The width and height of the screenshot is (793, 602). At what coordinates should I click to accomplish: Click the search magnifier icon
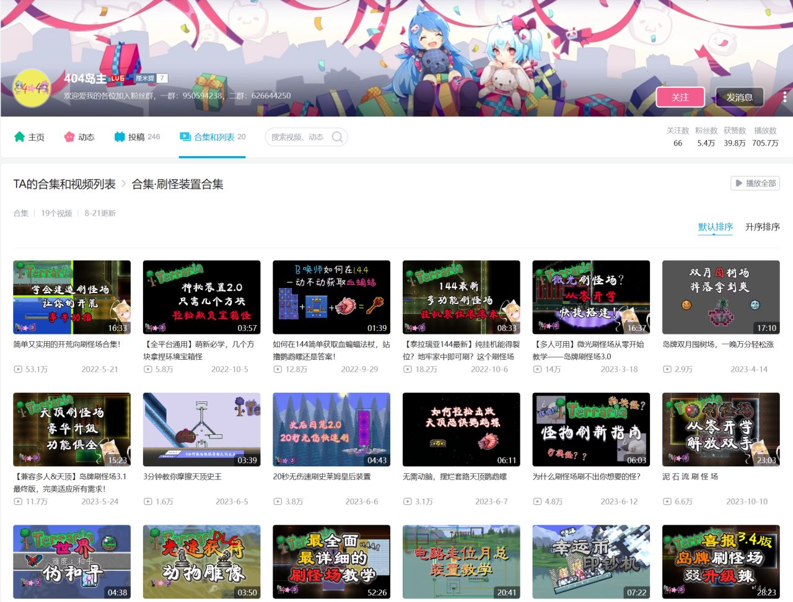337,137
